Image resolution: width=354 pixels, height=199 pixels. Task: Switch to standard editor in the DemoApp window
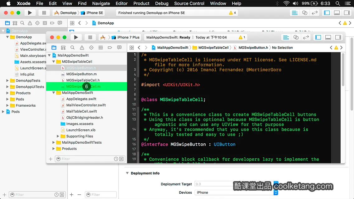[x=294, y=13]
